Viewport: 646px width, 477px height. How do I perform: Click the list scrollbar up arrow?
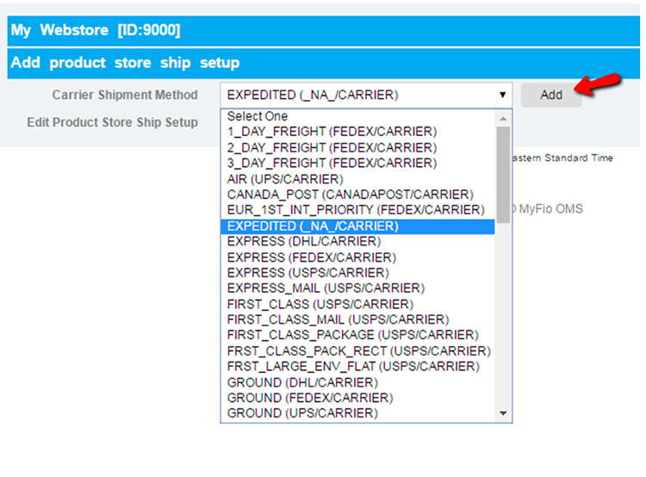click(x=503, y=119)
